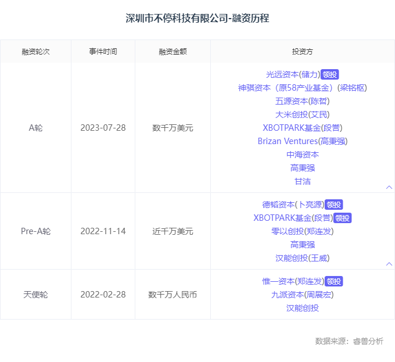Click the A轮 round cell

point(35,128)
